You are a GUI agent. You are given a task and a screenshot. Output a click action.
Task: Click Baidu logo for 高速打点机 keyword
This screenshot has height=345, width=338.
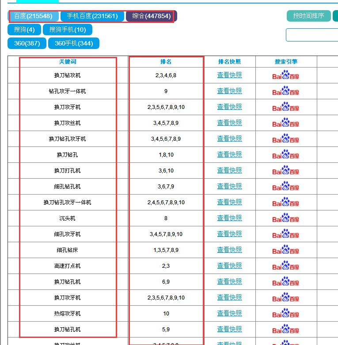(286, 266)
